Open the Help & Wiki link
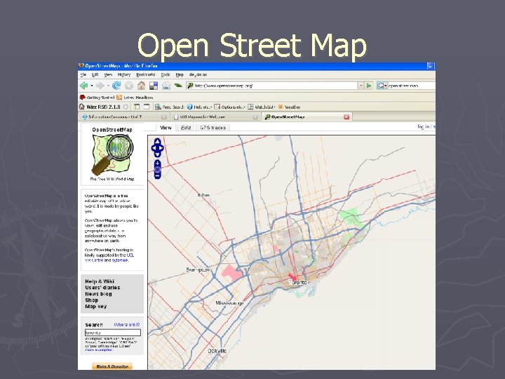 pyautogui.click(x=100, y=281)
